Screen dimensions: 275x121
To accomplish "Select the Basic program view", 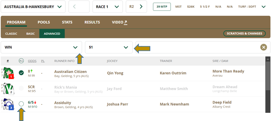I will pos(30,33).
